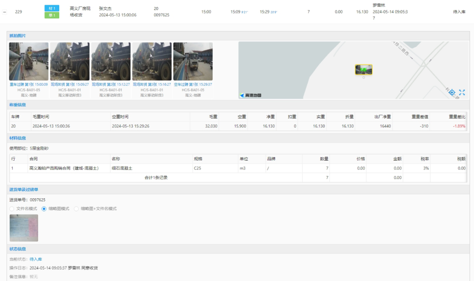Click the 称重信息 section header
474x281 pixels.
tap(18, 105)
